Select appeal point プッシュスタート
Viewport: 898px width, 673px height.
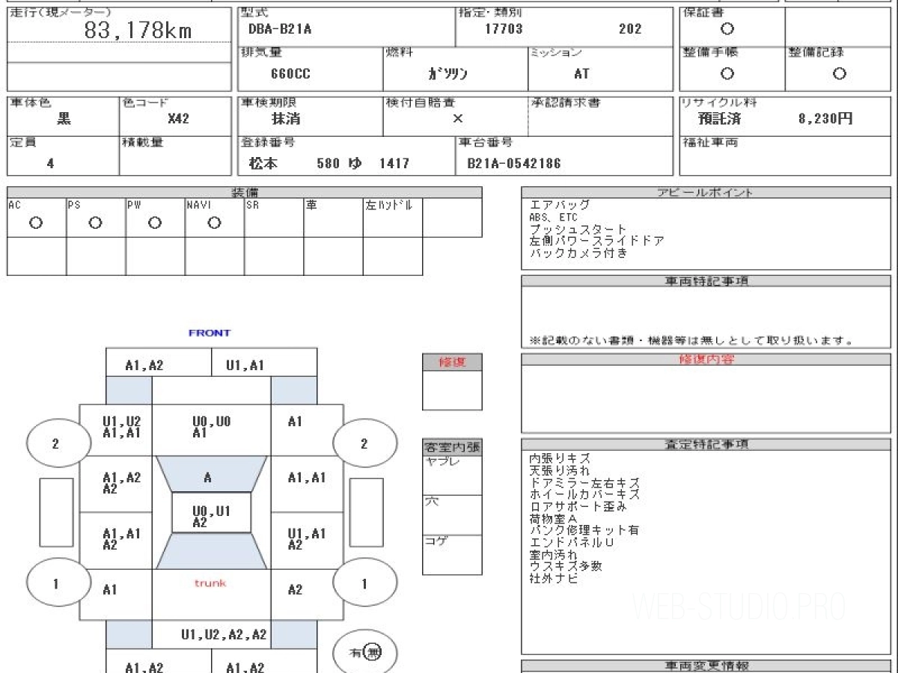click(x=578, y=230)
